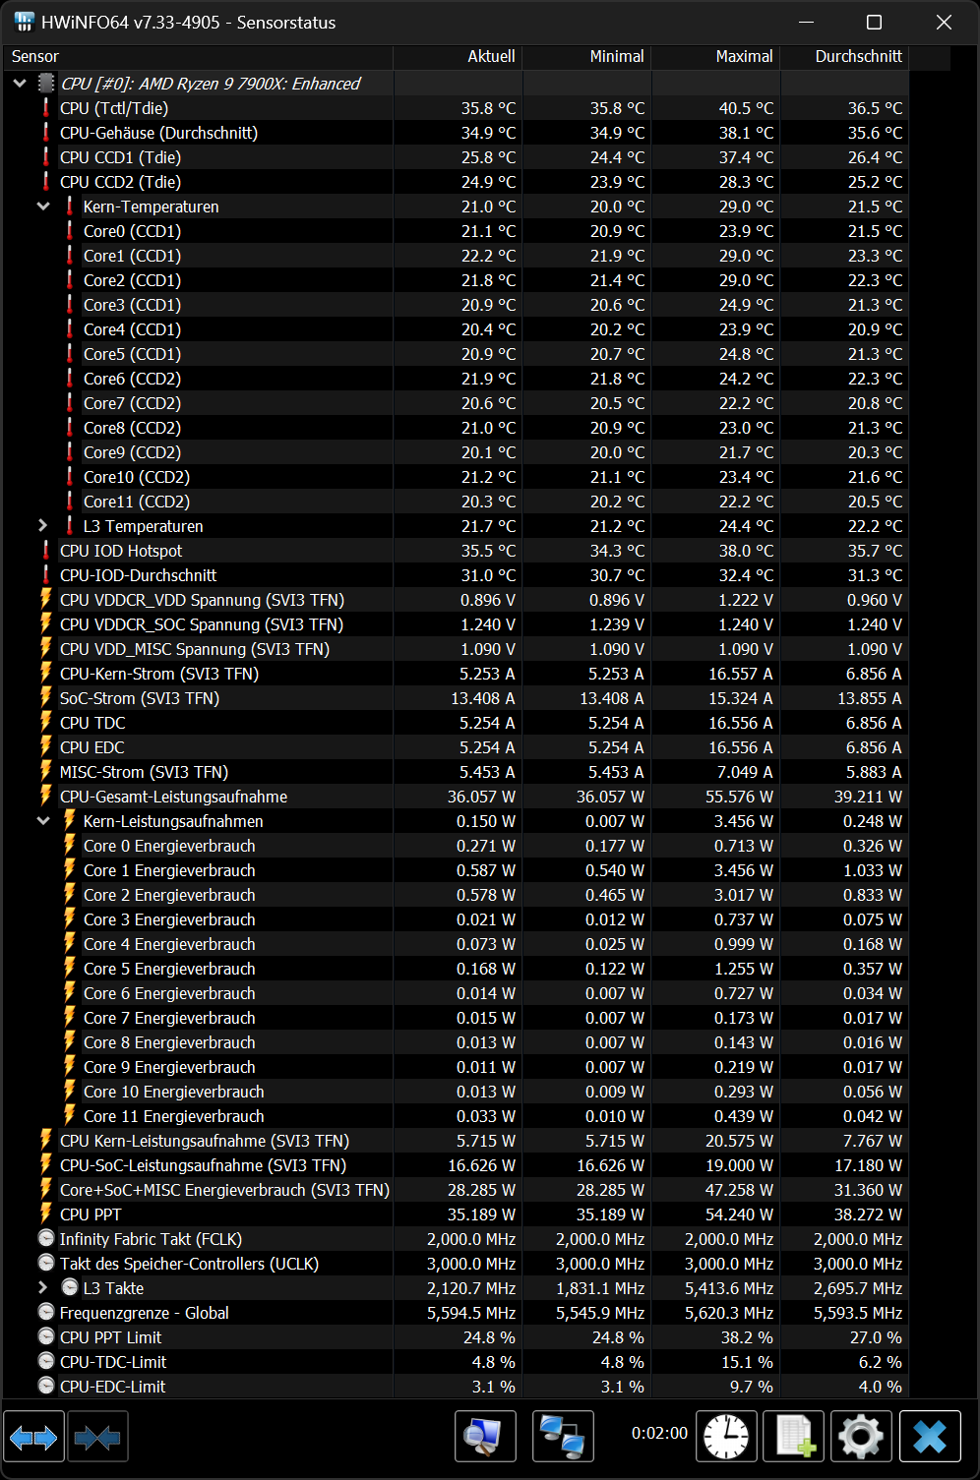This screenshot has width=980, height=1480.
Task: Select Core 10 Energieverbrauch row
Action: point(456,1092)
